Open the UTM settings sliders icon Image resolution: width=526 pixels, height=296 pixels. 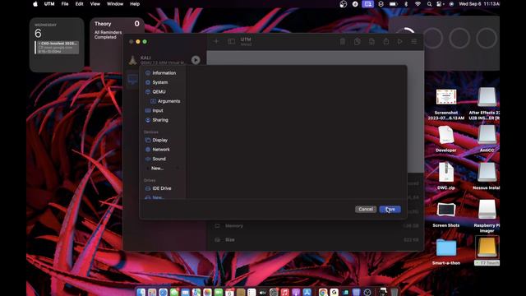(414, 42)
